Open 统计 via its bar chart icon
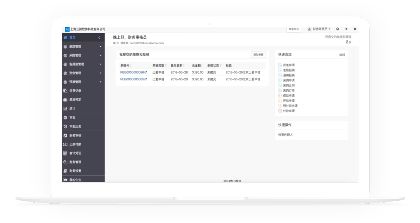 (65, 108)
